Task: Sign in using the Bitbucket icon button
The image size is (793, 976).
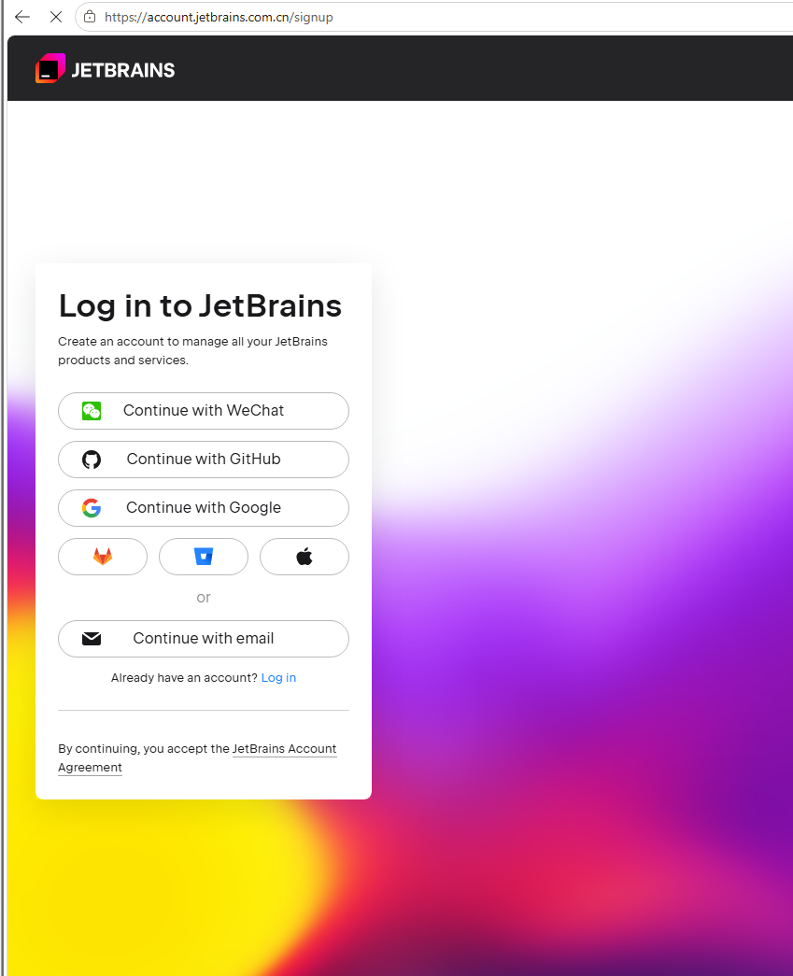Action: tap(204, 557)
